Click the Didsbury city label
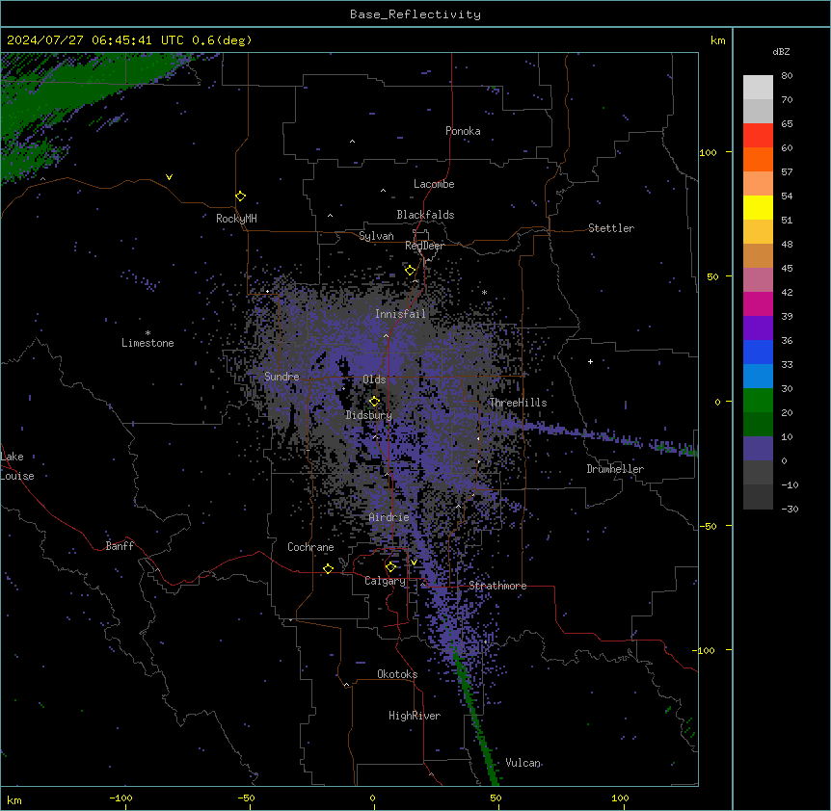The height and width of the screenshot is (811, 831). coord(369,415)
